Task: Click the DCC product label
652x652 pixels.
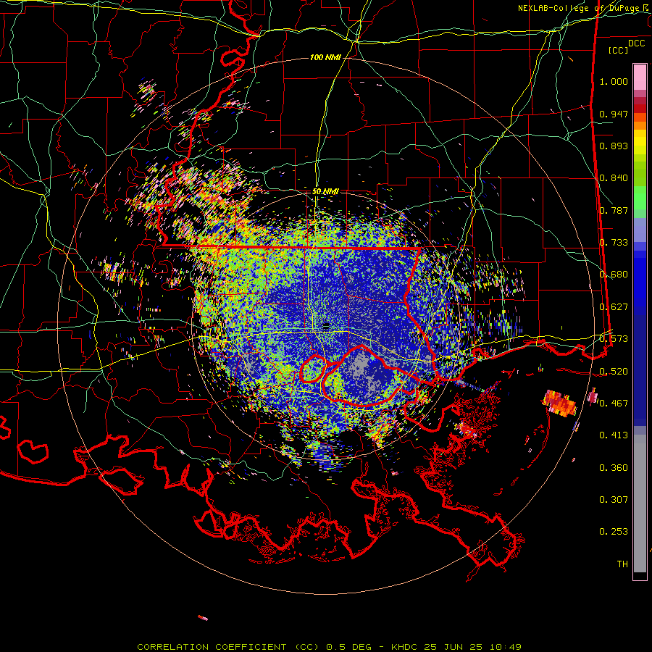Action: click(x=636, y=43)
